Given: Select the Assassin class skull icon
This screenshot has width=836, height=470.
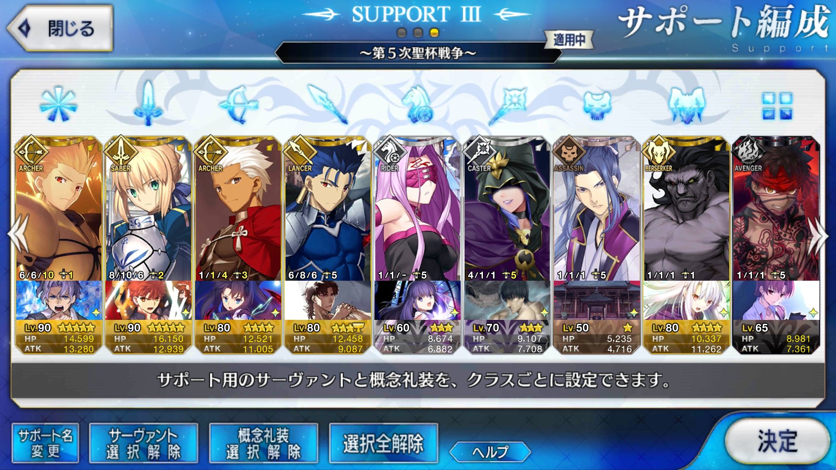Looking at the screenshot, I should (x=597, y=105).
